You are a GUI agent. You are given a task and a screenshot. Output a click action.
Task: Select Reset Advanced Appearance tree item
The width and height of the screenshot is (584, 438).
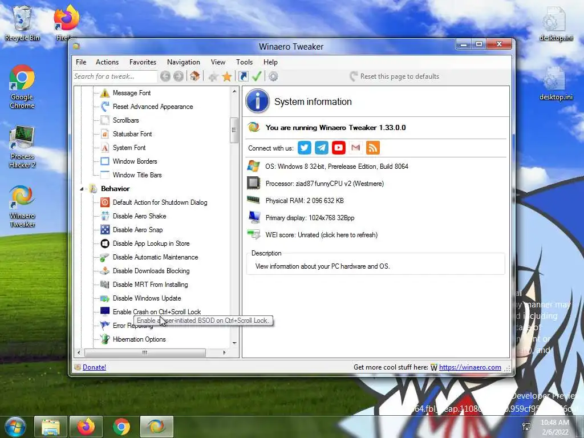[153, 107]
